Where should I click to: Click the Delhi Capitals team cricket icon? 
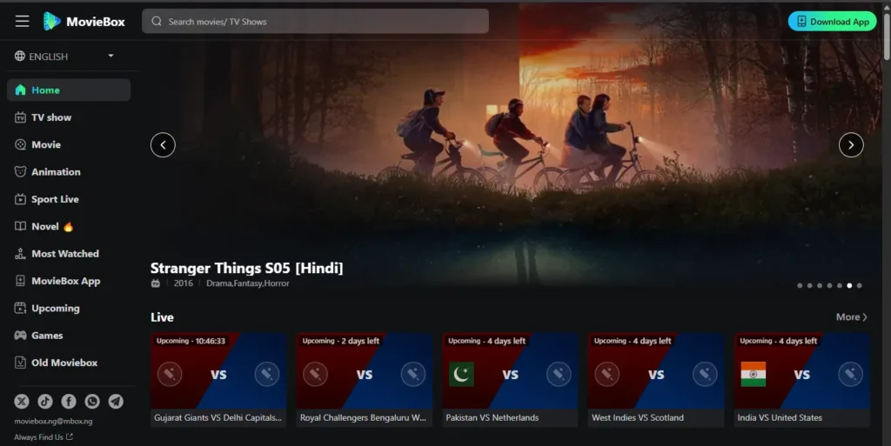click(267, 375)
